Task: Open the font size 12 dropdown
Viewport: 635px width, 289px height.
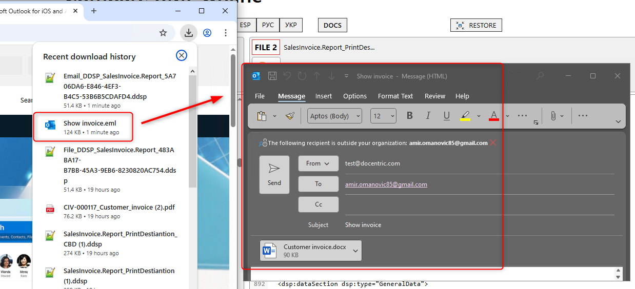Action: (x=383, y=116)
